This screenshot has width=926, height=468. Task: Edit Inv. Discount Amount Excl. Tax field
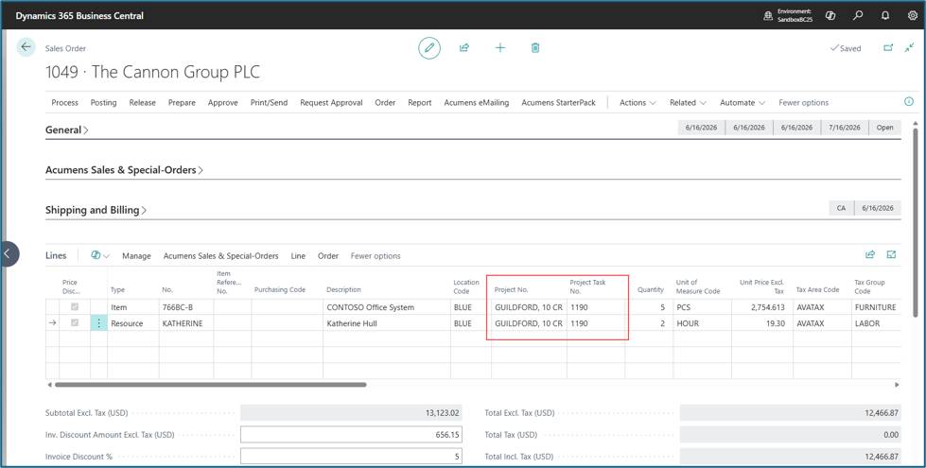[x=351, y=434]
